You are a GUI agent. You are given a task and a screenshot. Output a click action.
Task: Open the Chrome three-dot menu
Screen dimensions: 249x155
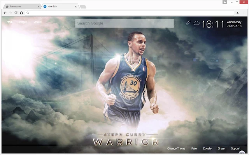click(x=244, y=13)
